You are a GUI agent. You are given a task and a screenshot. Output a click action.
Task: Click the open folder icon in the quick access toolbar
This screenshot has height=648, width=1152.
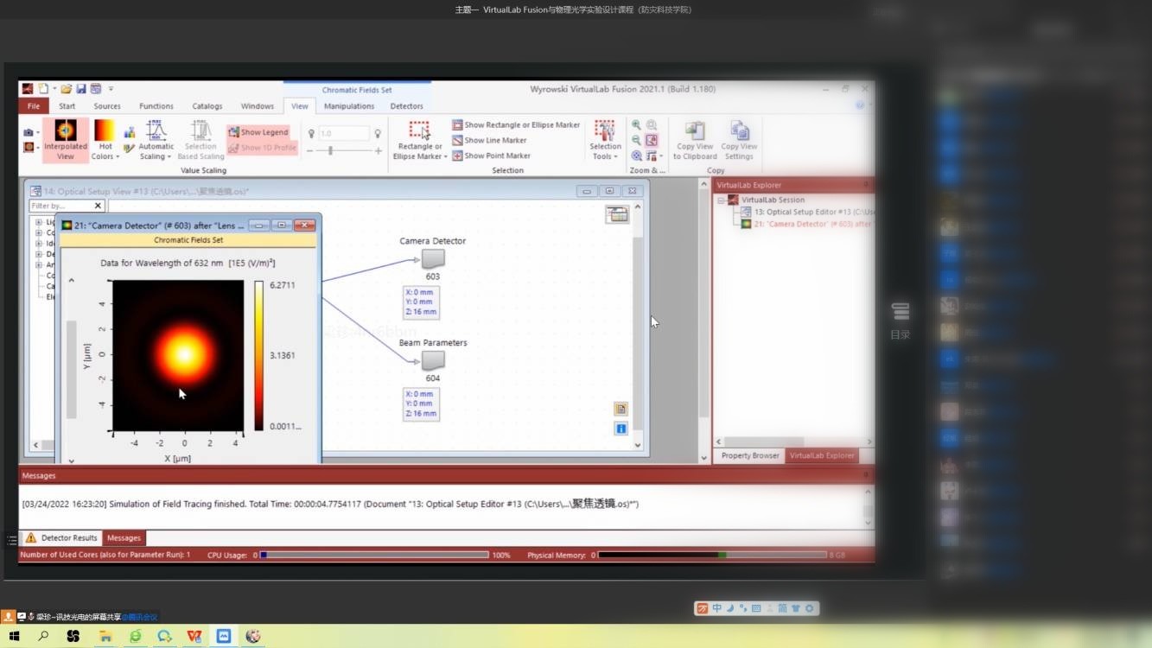click(66, 89)
